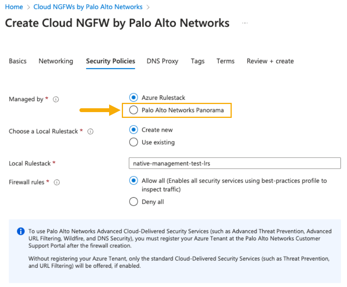The image size is (347, 287).
Task: Click the Local Rulestack name field
Action: click(234, 163)
